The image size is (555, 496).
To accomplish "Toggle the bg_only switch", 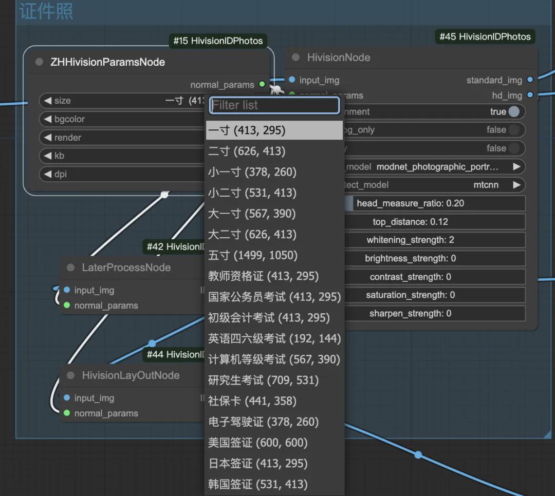I will 513,130.
